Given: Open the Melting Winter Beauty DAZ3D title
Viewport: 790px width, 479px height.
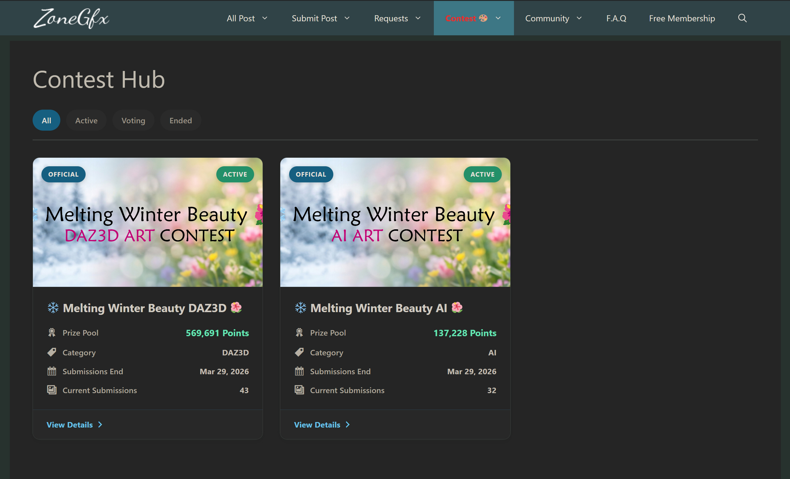Looking at the screenshot, I should [x=145, y=308].
